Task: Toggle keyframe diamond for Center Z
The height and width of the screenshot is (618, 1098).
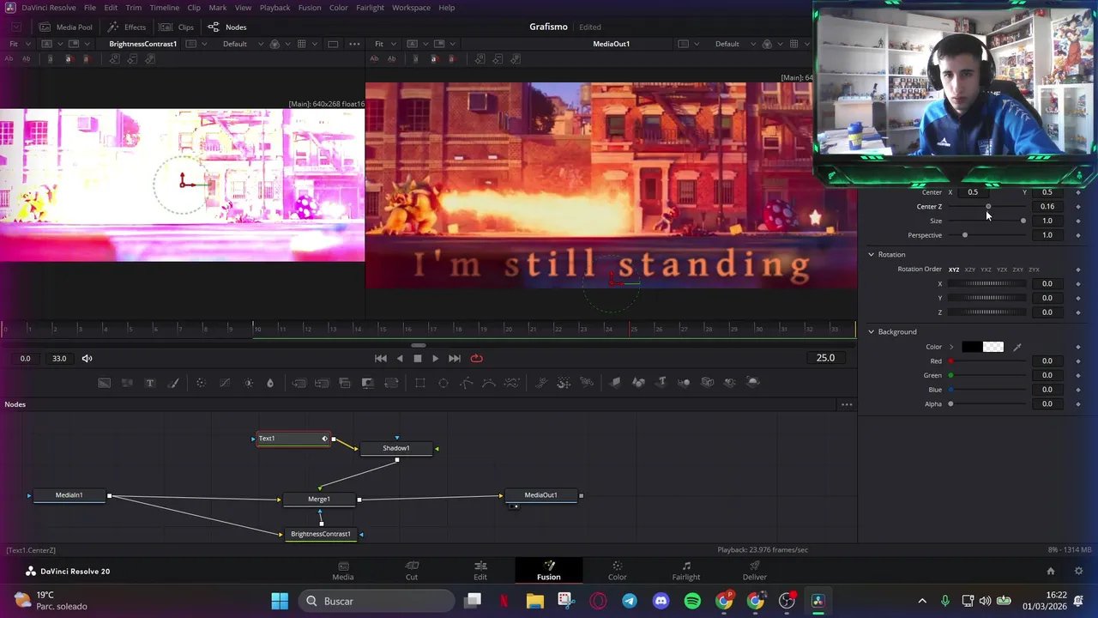Action: coord(1078,207)
